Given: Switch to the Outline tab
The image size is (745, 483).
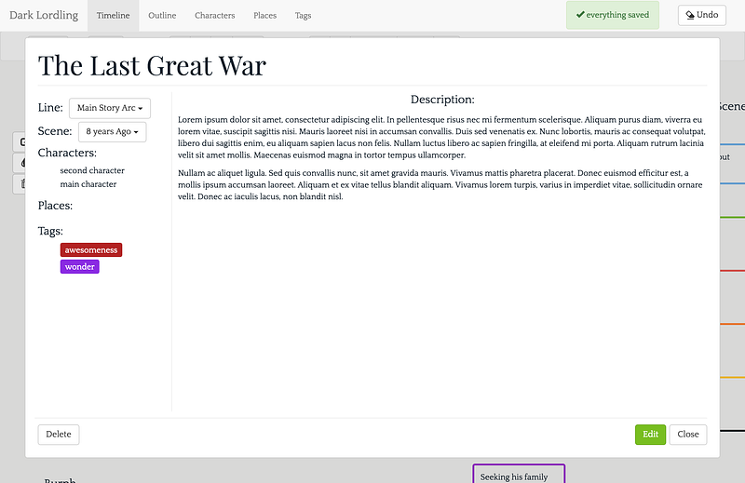Looking at the screenshot, I should (162, 16).
